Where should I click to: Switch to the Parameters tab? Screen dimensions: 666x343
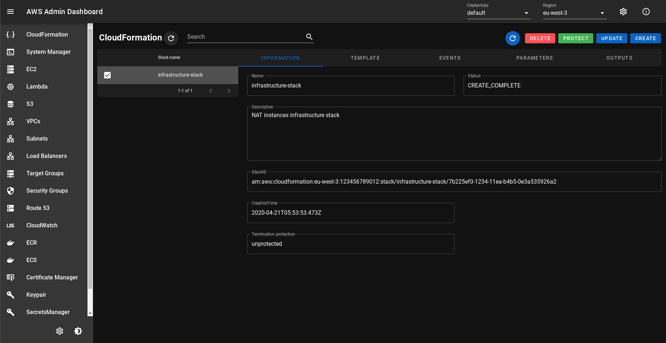[534, 58]
